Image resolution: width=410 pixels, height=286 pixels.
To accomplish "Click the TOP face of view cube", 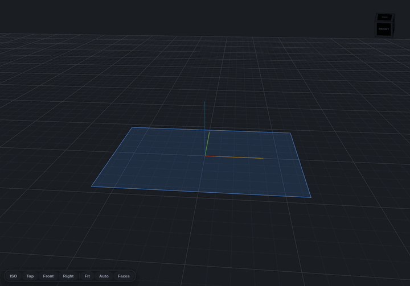I will click(x=384, y=17).
